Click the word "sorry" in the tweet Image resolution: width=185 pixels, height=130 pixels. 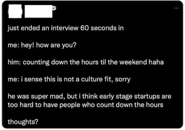tap(123, 79)
